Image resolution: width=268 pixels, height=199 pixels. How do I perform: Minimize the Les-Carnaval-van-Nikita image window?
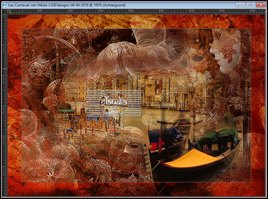click(x=240, y=5)
